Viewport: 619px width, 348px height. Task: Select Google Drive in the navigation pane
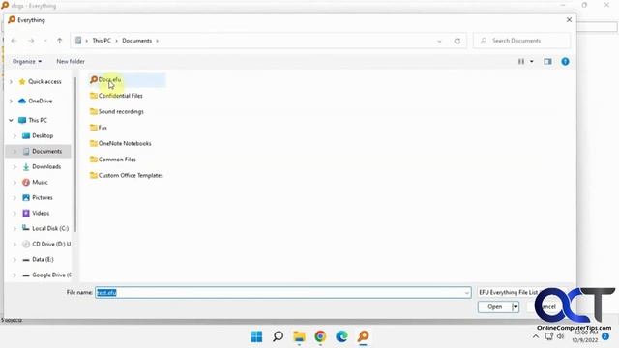tap(46, 275)
